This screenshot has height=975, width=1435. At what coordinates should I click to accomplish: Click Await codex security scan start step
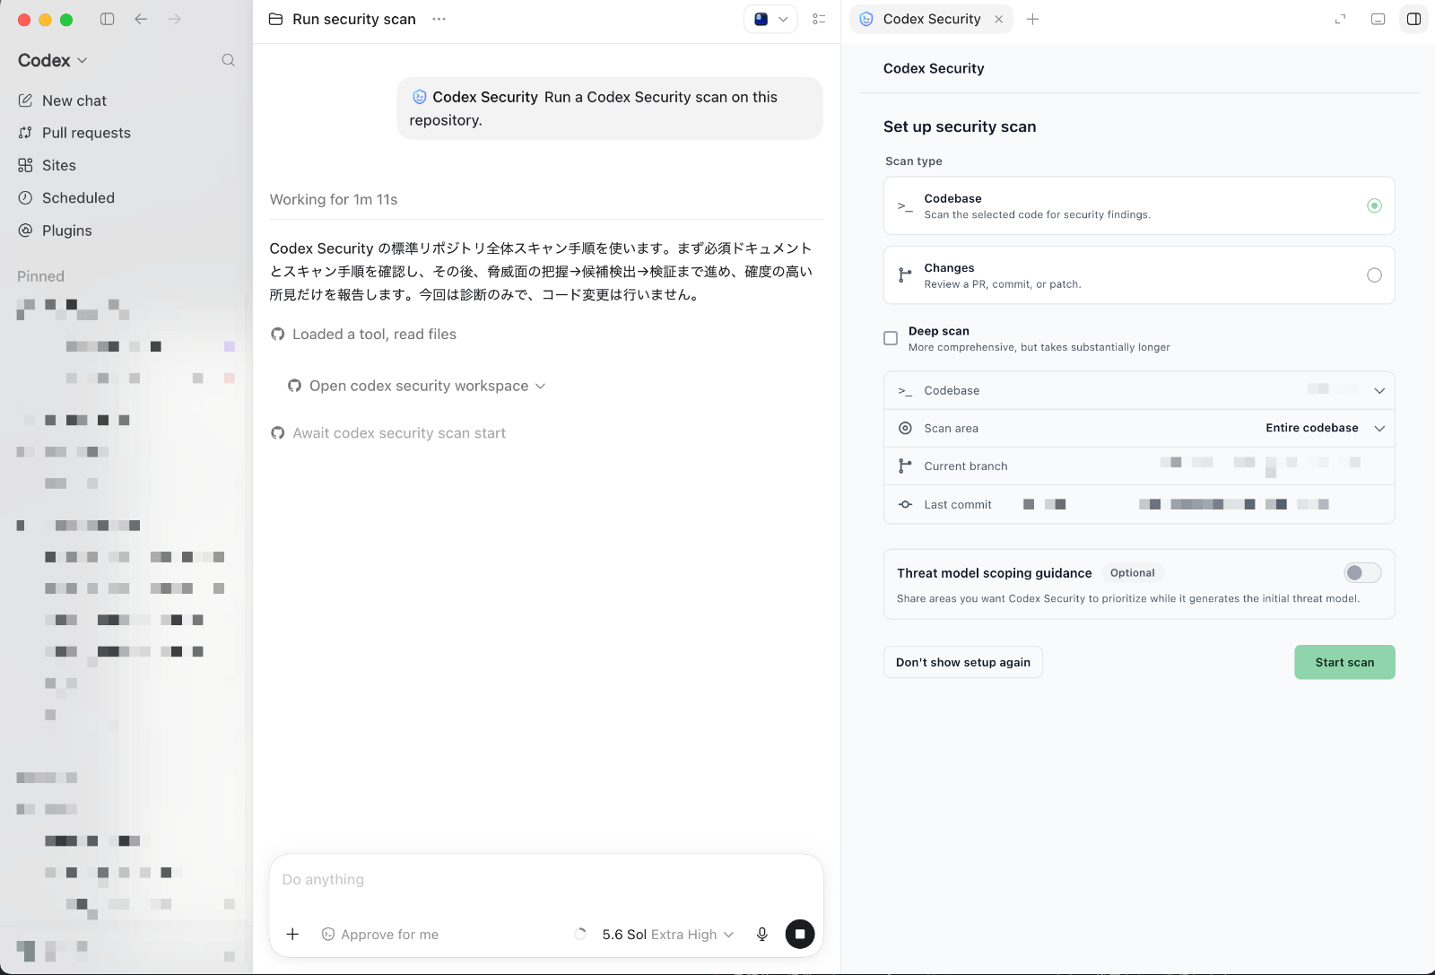coord(388,433)
